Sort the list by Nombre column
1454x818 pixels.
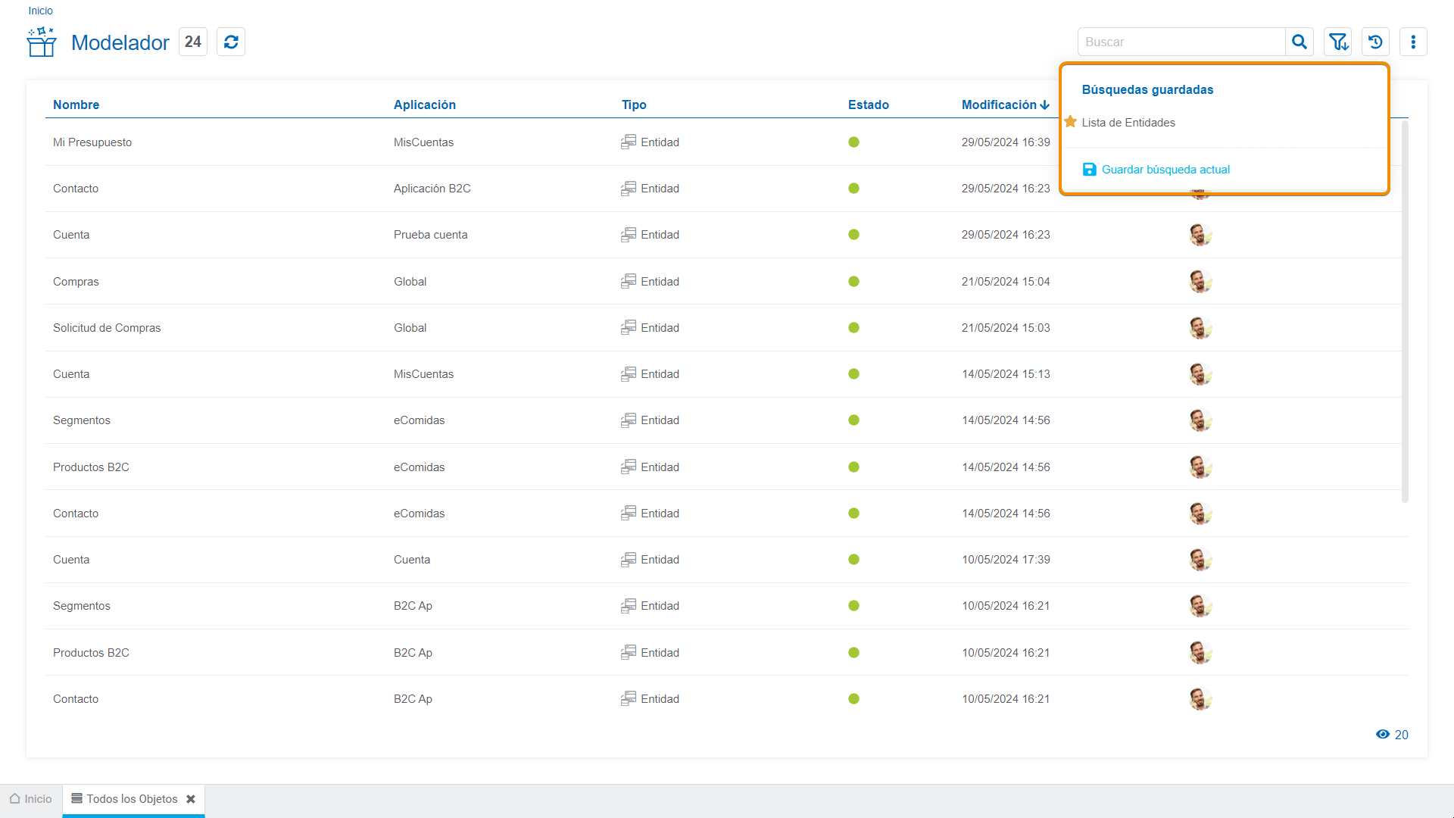76,105
